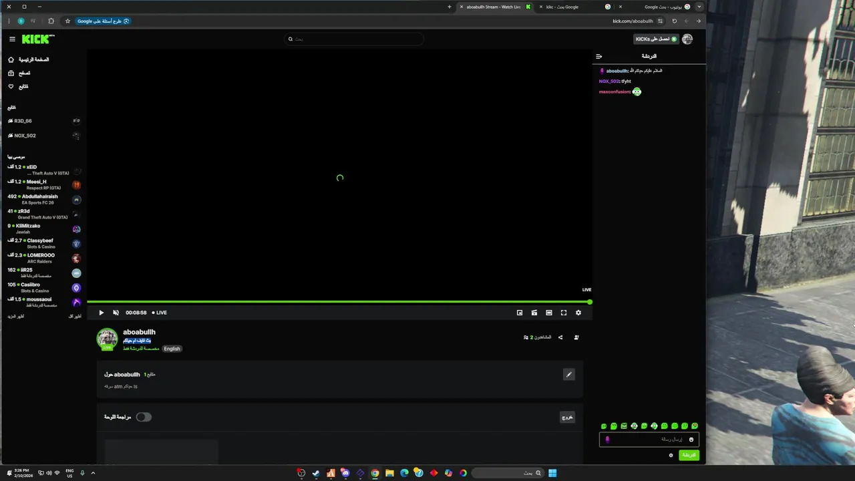This screenshot has height=481, width=855.
Task: Click the get KICKs button
Action: (x=656, y=39)
